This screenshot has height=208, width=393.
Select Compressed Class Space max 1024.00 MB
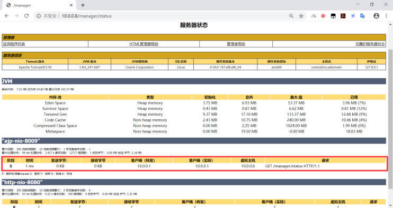tap(296, 126)
